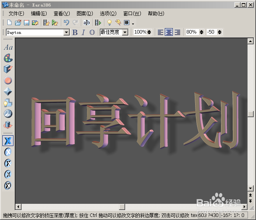
Task: Adjust the -50 value stepper arrows
Action: 219,32
